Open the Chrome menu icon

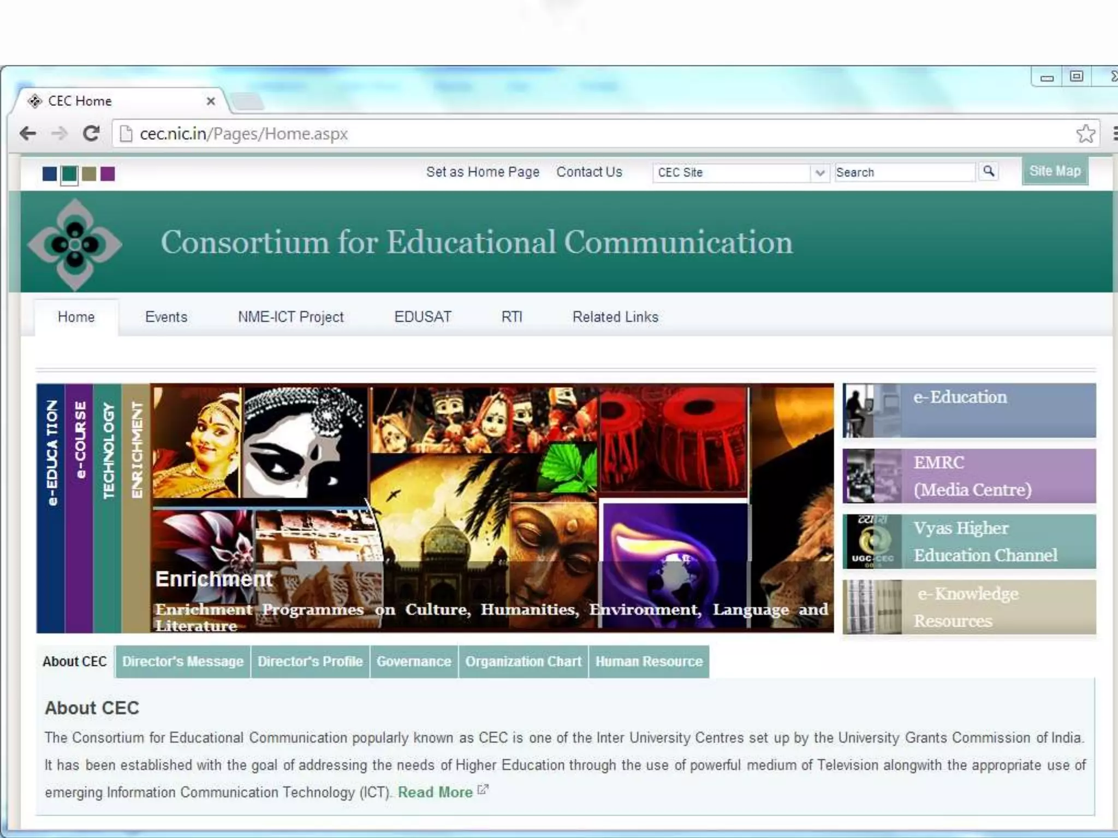click(x=1114, y=134)
